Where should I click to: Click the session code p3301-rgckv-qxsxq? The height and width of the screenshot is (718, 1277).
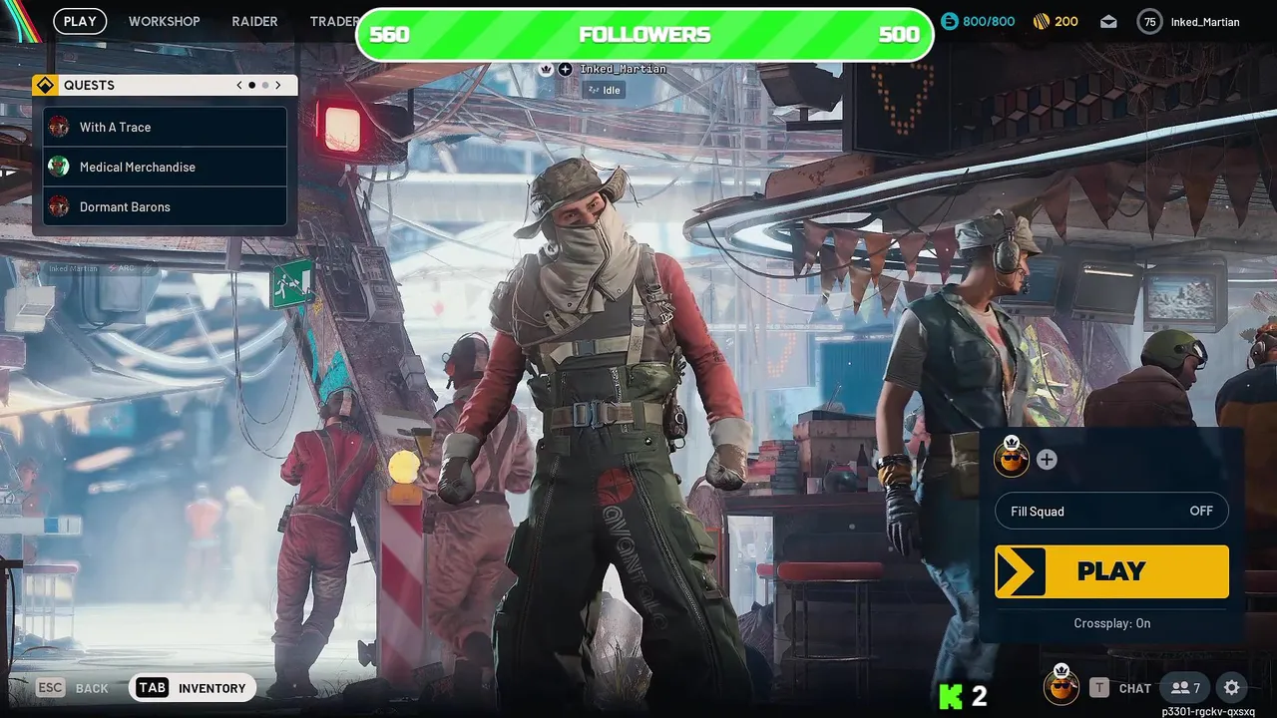tap(1208, 712)
